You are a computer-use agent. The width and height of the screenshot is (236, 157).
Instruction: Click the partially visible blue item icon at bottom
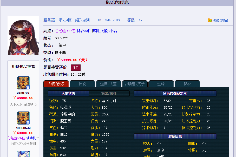click(x=23, y=155)
